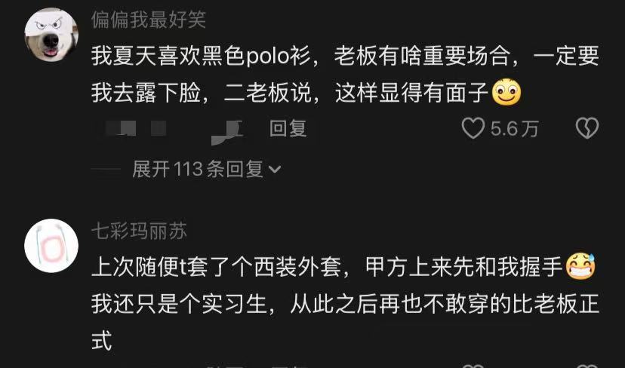Select the comment text starting 上次随便t套了个西装外套
Image resolution: width=625 pixels, height=368 pixels.
point(345,303)
